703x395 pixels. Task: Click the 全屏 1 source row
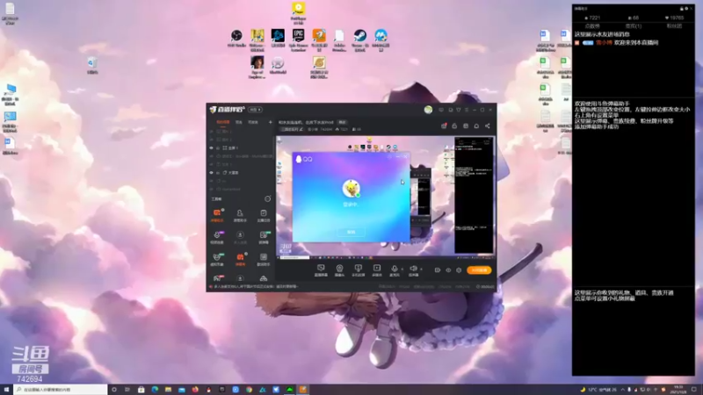point(241,147)
